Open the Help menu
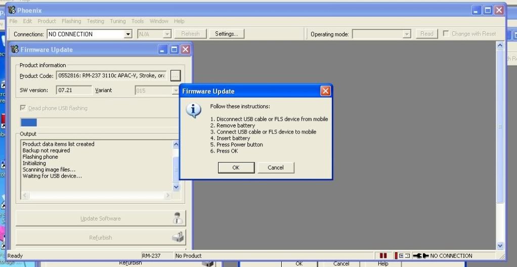The width and height of the screenshot is (517, 267). pyautogui.click(x=179, y=21)
